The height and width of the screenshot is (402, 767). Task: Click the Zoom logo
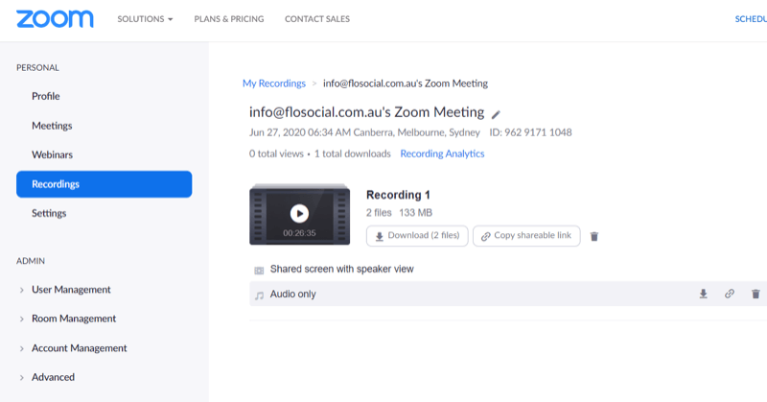pyautogui.click(x=55, y=19)
